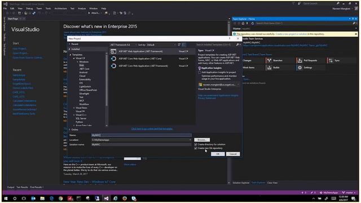
Task: Click Visual Studio icon in taskbar
Action: pyautogui.click(x=106, y=198)
